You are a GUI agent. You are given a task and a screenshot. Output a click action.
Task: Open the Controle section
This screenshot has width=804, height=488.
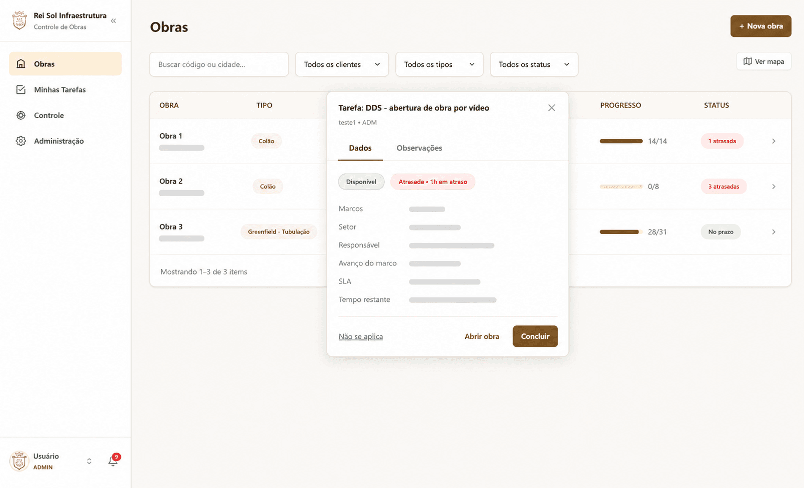tap(65, 115)
